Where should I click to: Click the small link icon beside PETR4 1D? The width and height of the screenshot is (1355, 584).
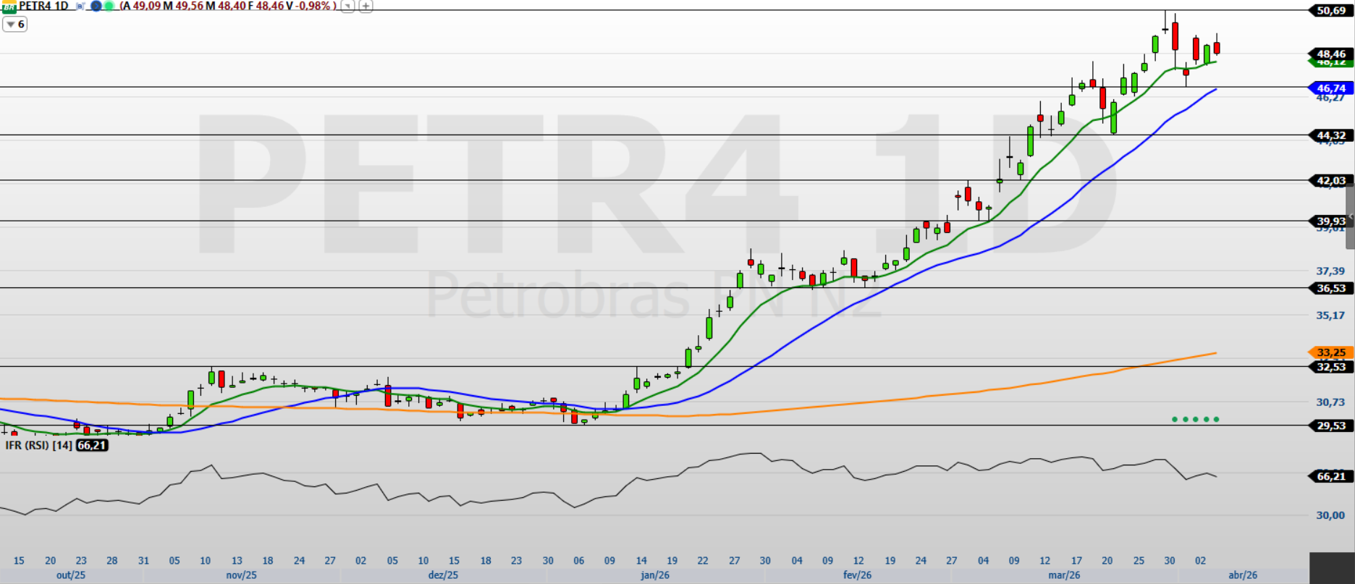80,7
